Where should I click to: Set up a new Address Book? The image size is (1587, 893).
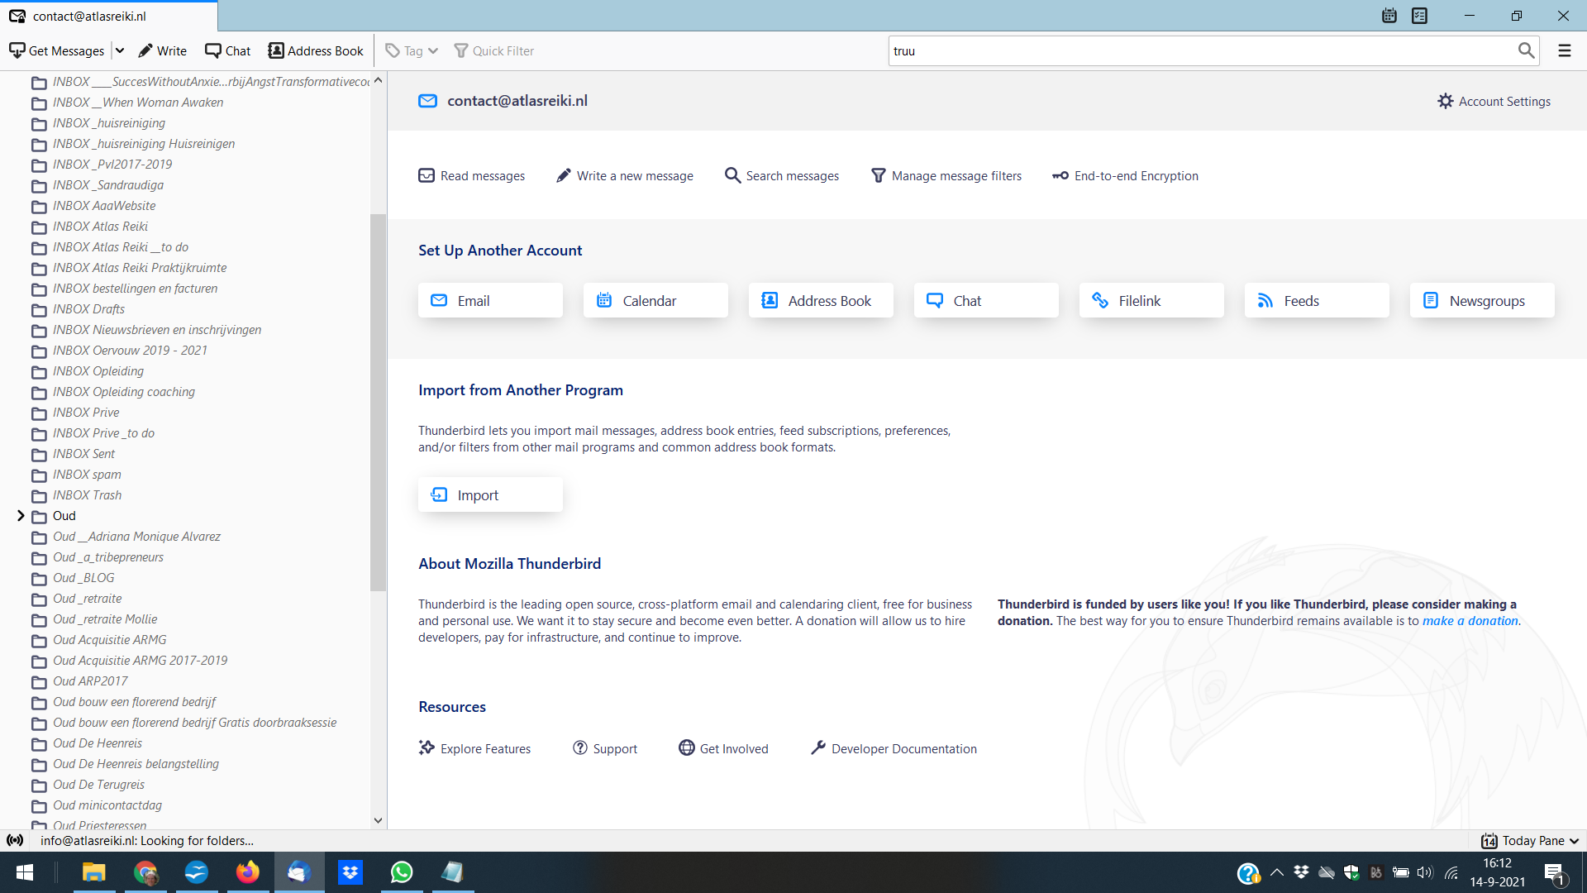821,300
